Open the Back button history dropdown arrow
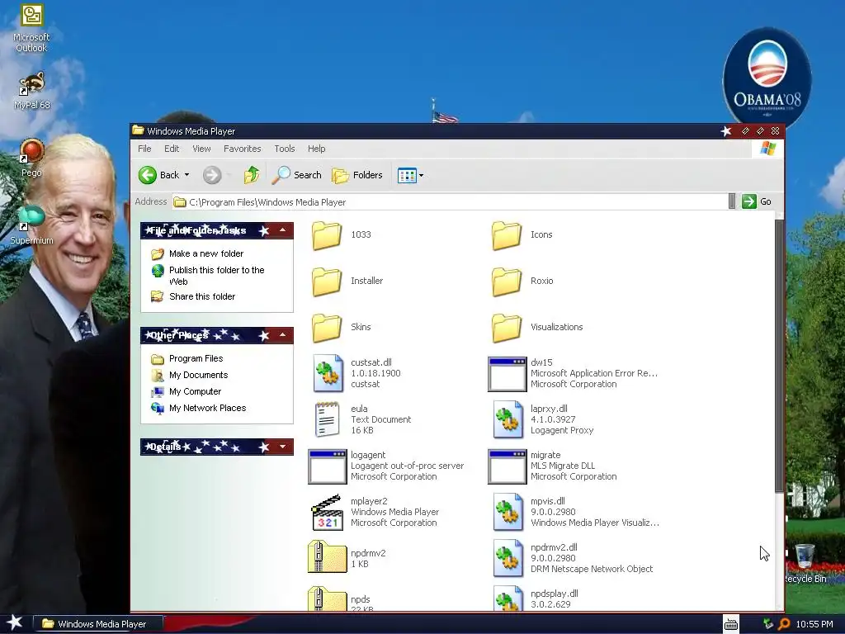Viewport: 845px width, 634px height. click(187, 175)
